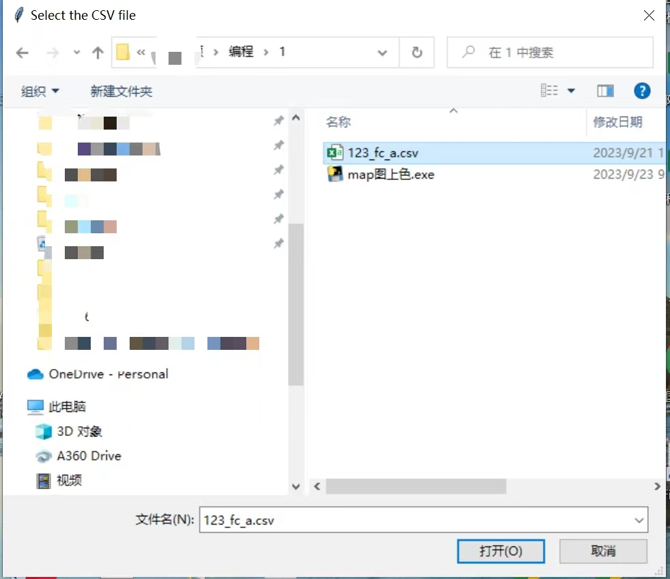This screenshot has width=670, height=579.
Task: Open the view options dropdown arrow
Action: click(571, 90)
